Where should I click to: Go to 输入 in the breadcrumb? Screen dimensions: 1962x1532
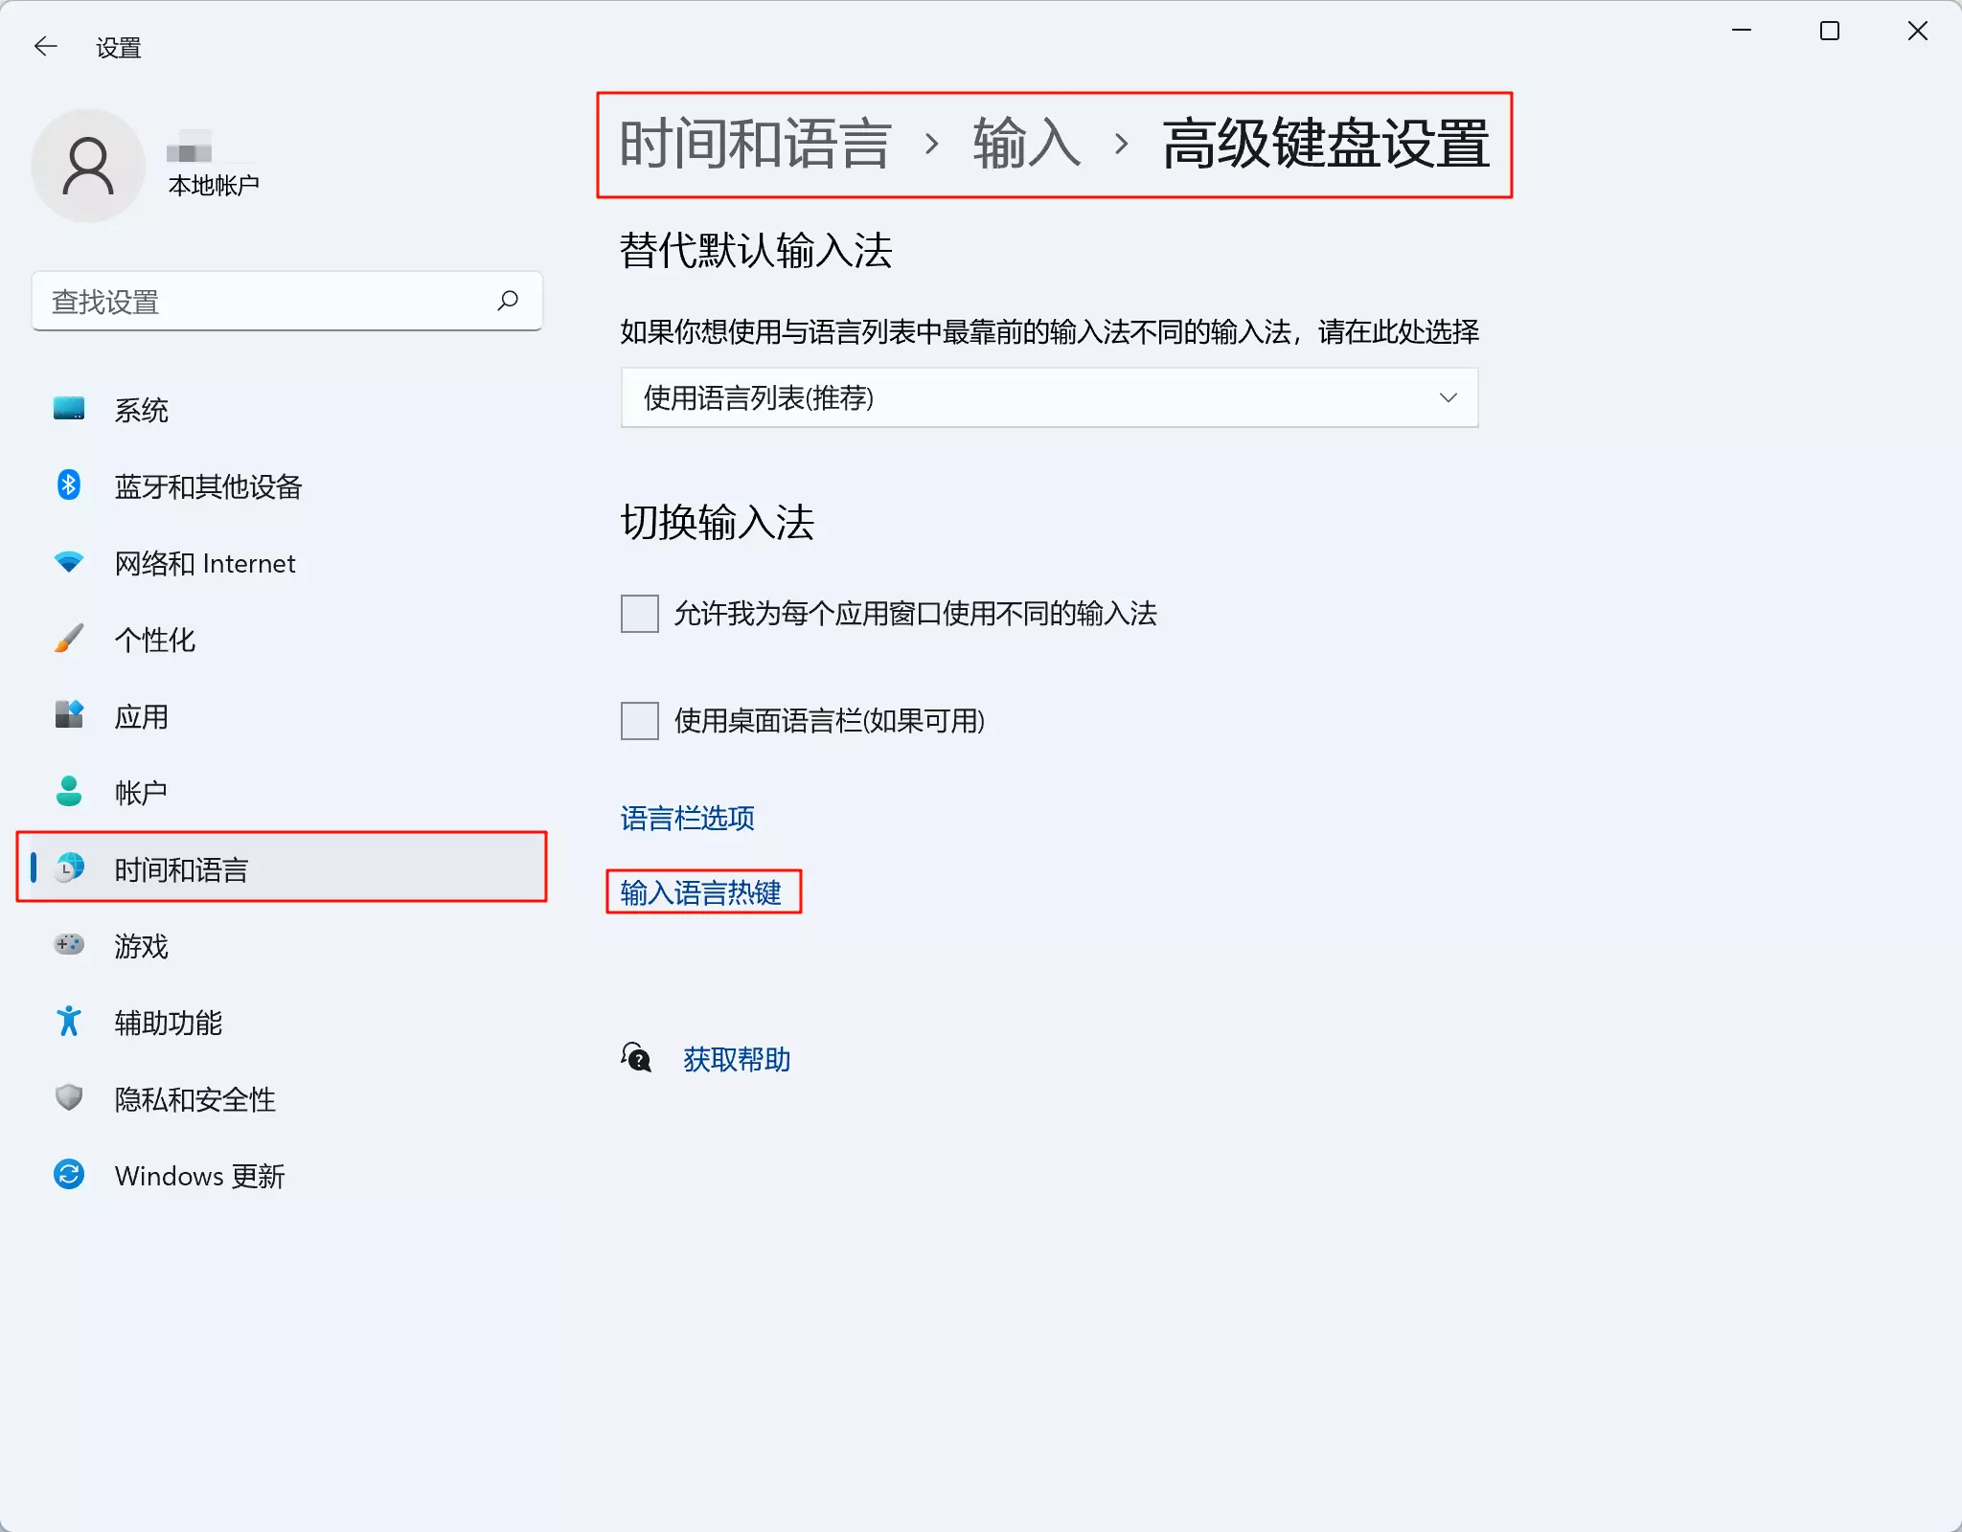(x=1026, y=145)
